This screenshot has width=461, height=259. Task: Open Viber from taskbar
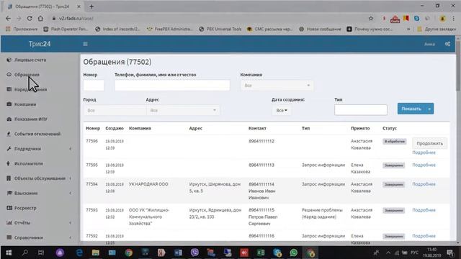tap(194, 253)
